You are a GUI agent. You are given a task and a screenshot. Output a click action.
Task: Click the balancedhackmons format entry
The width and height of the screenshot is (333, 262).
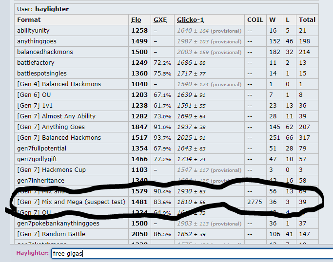click(x=44, y=52)
